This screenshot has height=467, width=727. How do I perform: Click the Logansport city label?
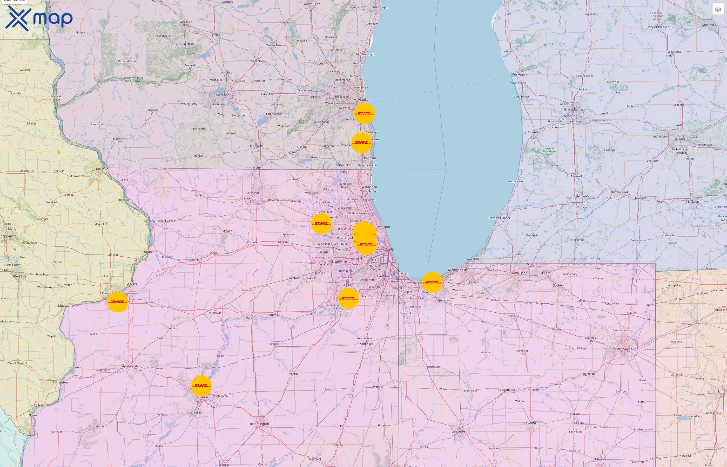pyautogui.click(x=508, y=390)
